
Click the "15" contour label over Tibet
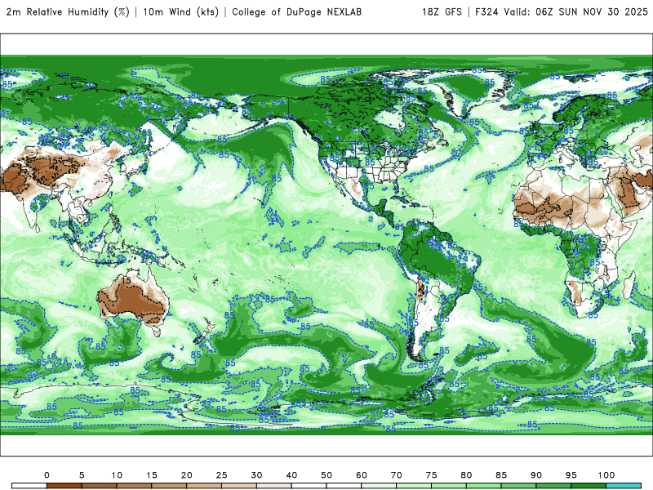pyautogui.click(x=53, y=160)
